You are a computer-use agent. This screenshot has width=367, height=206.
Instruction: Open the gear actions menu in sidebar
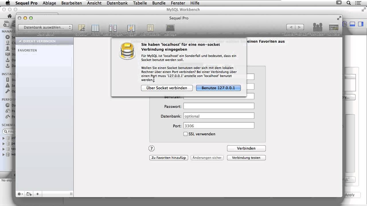coord(20,194)
